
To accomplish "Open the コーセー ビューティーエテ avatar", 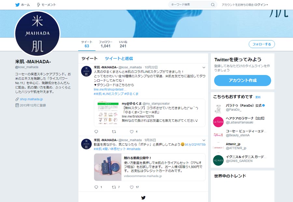I will click(218, 135).
